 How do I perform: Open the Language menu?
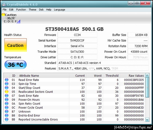(x=59, y=10)
